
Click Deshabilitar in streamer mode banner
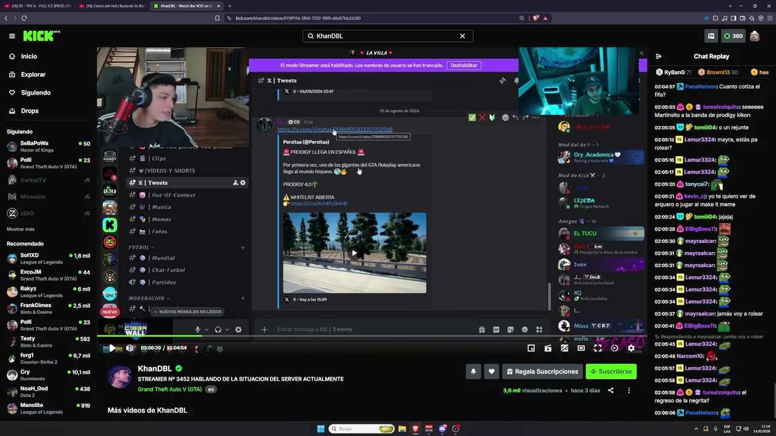point(464,65)
